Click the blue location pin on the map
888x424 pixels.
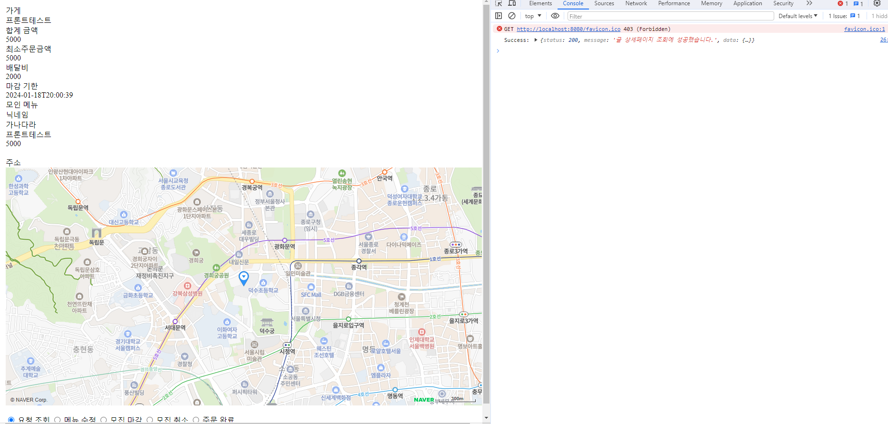(243, 278)
